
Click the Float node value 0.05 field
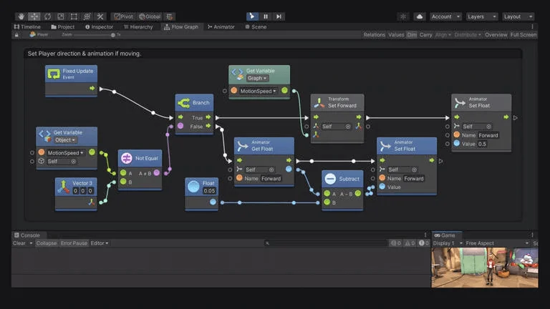pyautogui.click(x=209, y=191)
